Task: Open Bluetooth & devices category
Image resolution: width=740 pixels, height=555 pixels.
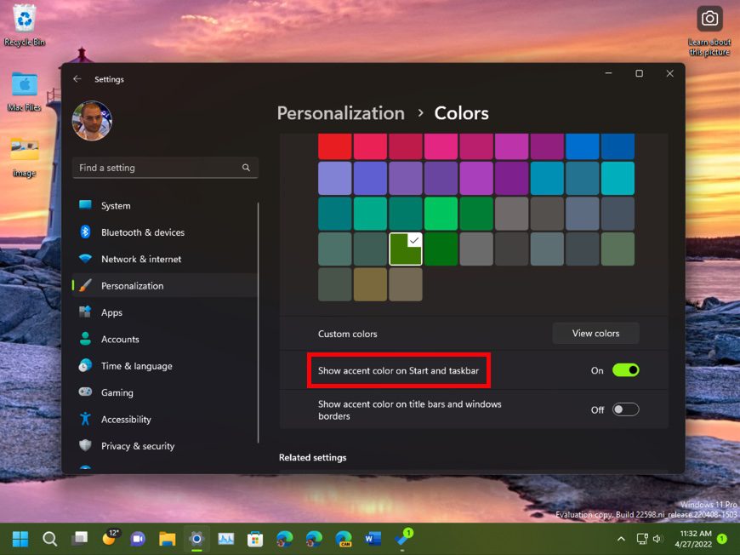Action: click(165, 232)
